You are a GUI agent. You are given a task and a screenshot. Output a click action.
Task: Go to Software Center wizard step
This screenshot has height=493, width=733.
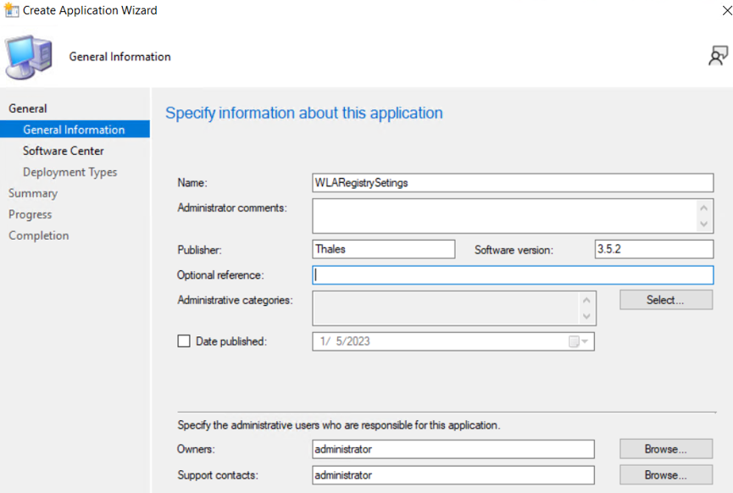pyautogui.click(x=64, y=151)
